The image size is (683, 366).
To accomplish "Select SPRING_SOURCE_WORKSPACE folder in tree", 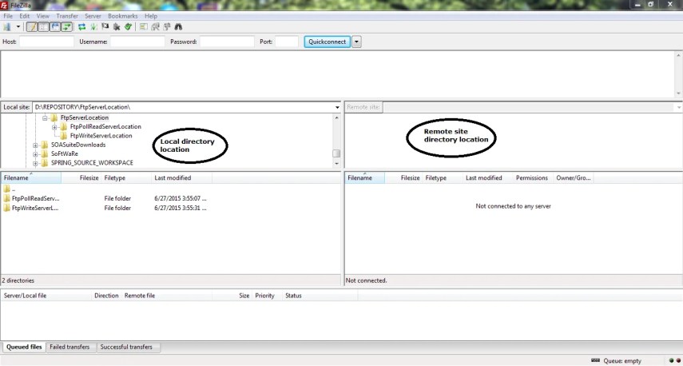I will pos(92,162).
